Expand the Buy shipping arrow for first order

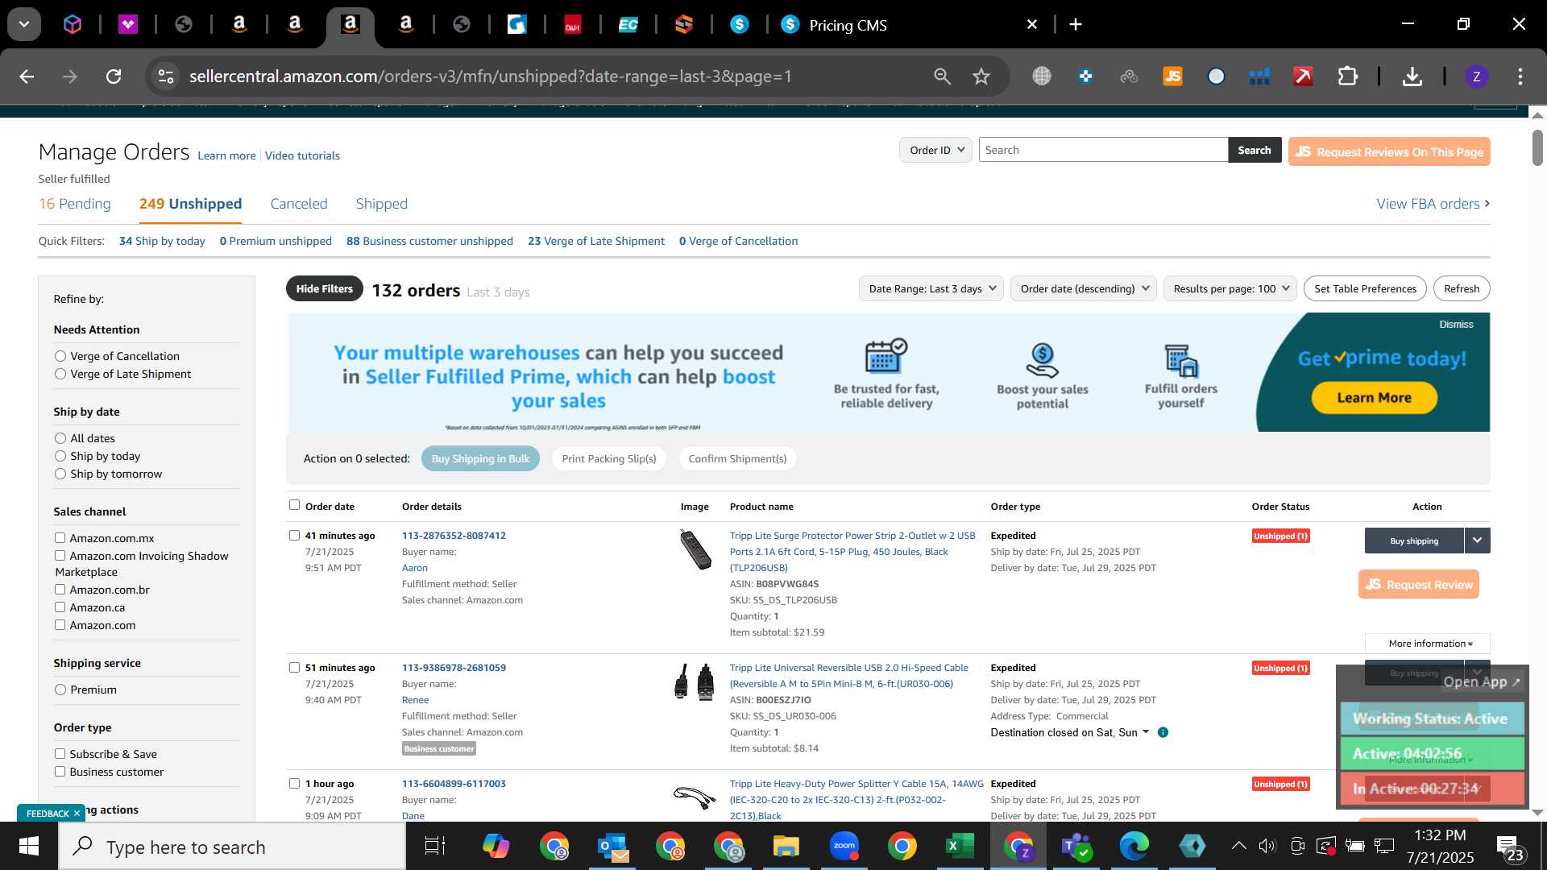[1477, 541]
